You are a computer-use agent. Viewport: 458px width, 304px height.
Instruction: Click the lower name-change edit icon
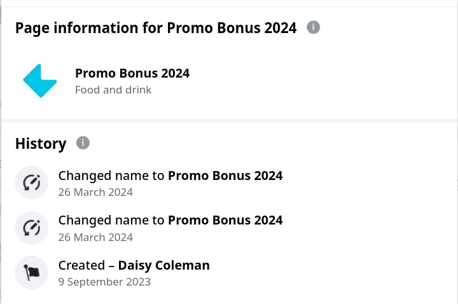[x=32, y=228]
